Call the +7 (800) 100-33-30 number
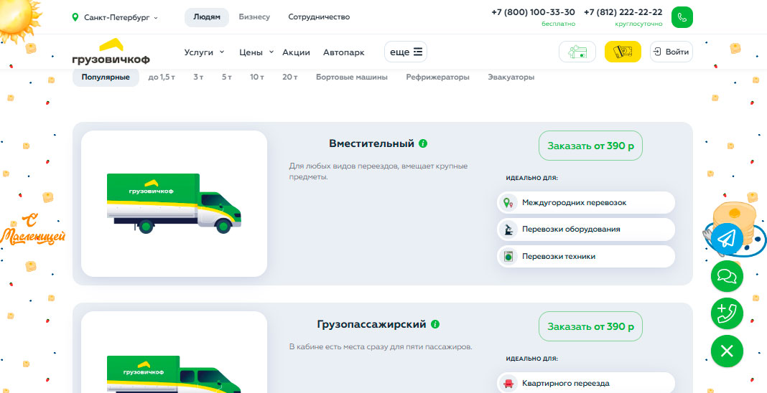 click(x=533, y=12)
